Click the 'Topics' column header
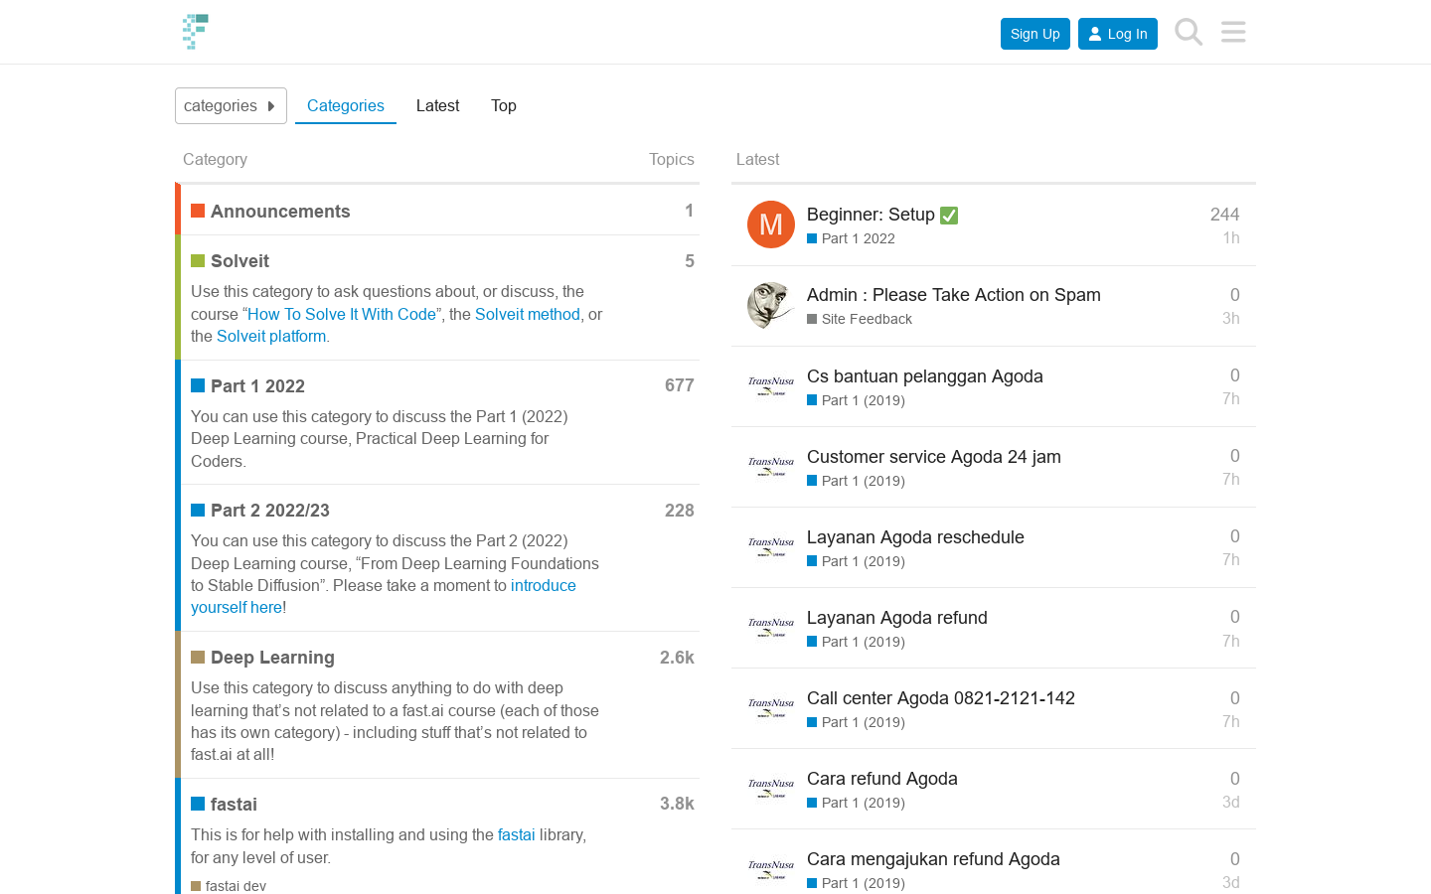 [672, 160]
